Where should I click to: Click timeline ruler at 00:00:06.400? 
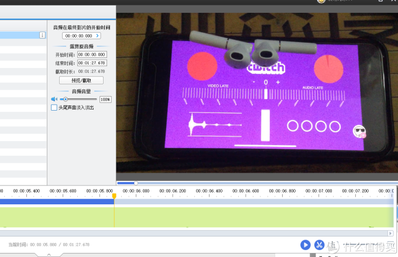click(209, 191)
